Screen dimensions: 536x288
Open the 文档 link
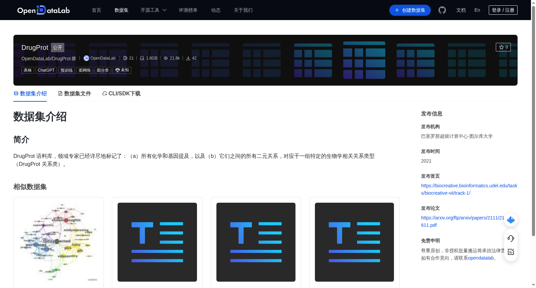coord(461,10)
